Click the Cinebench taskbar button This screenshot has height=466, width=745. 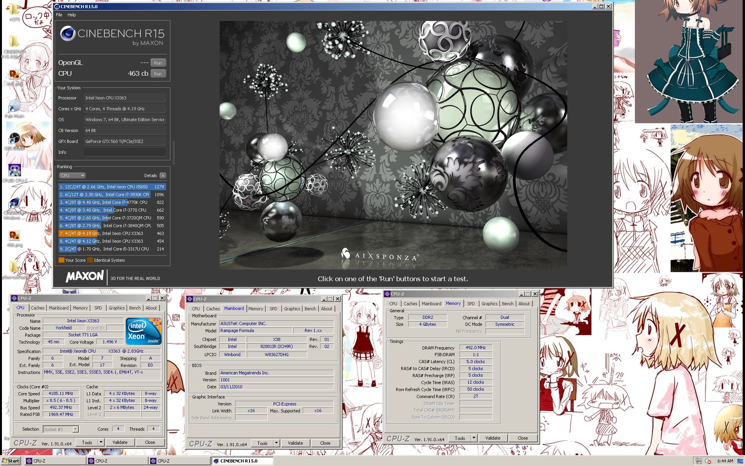pyautogui.click(x=242, y=461)
